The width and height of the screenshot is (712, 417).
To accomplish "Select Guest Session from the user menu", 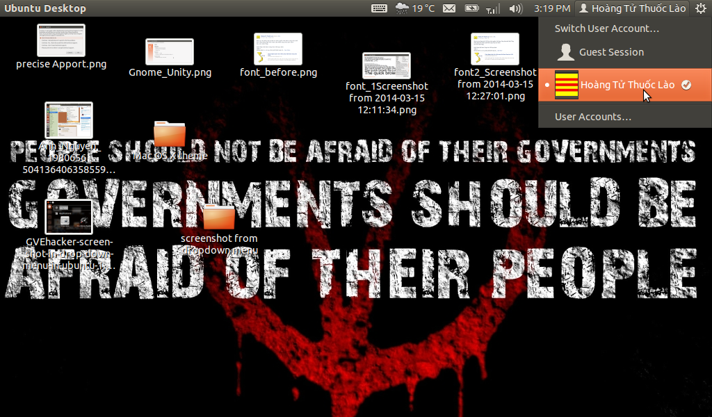I will pyautogui.click(x=625, y=52).
